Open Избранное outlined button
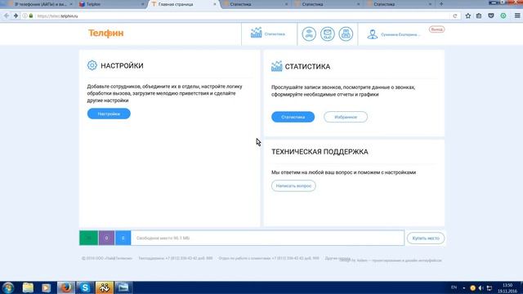The height and width of the screenshot is (294, 523). click(346, 117)
